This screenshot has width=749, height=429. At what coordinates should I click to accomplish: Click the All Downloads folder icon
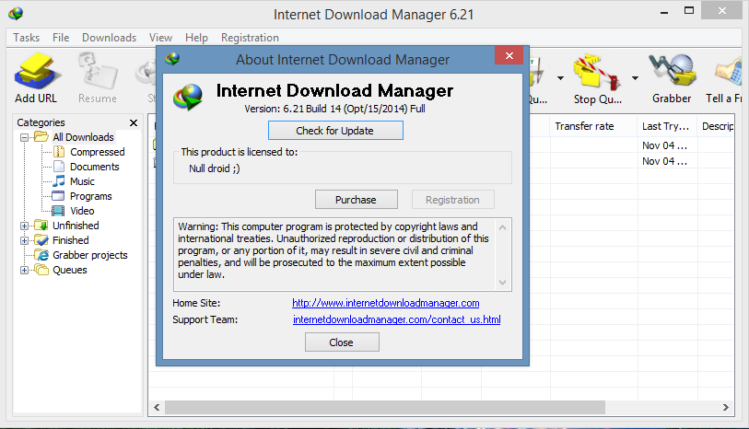click(41, 137)
